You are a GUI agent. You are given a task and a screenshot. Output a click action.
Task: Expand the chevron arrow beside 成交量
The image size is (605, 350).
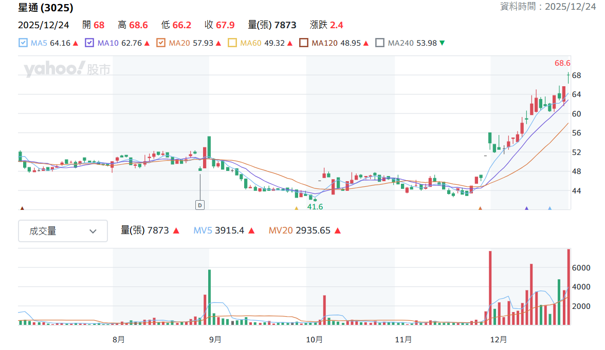[93, 231]
